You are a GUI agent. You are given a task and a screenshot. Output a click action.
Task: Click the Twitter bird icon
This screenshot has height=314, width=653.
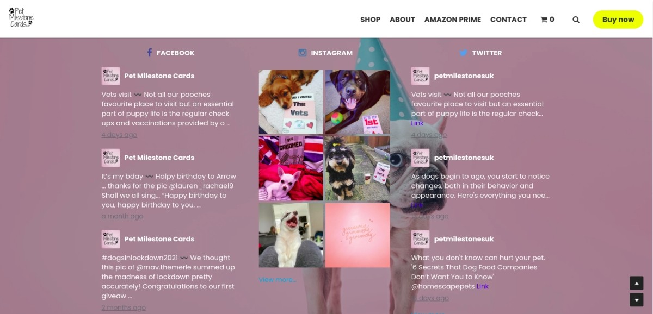(x=463, y=53)
